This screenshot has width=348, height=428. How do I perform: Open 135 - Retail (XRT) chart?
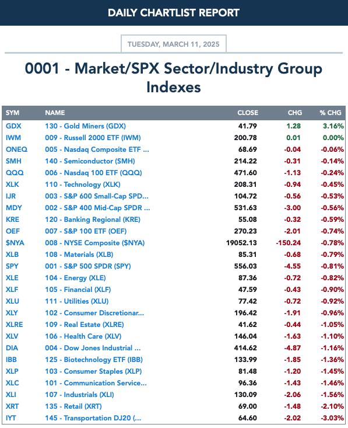[73, 406]
